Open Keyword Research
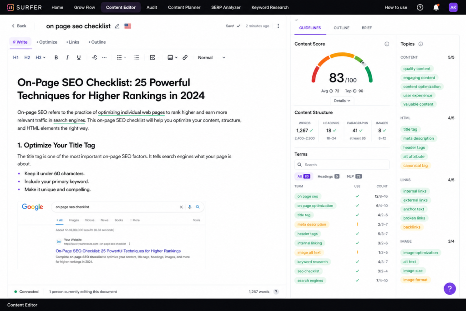This screenshot has width=466, height=311. [270, 7]
